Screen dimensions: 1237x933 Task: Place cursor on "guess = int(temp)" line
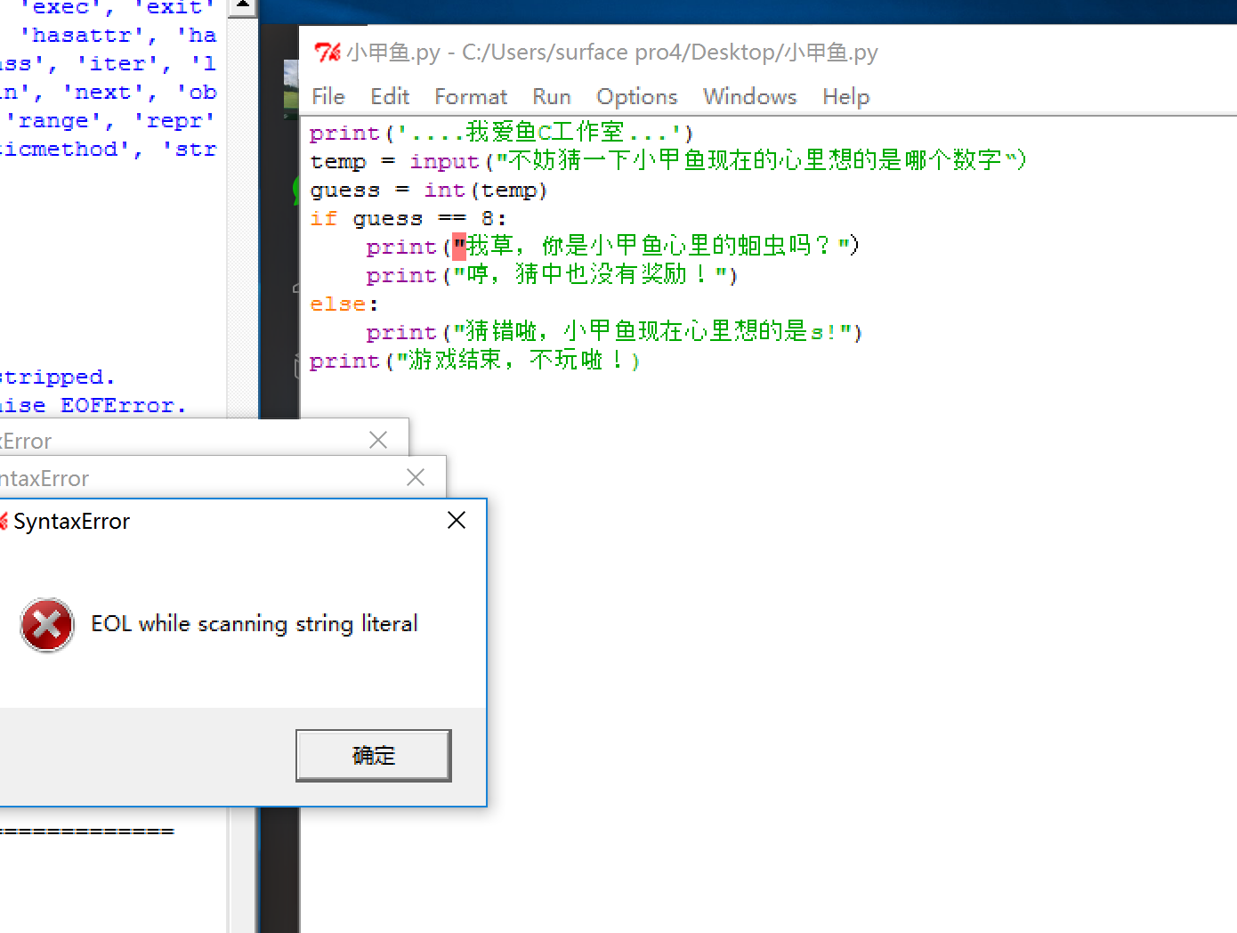click(428, 191)
